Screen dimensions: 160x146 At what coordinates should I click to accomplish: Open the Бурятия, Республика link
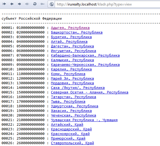coord(71,37)
